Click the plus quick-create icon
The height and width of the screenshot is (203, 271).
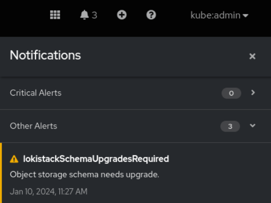point(122,15)
